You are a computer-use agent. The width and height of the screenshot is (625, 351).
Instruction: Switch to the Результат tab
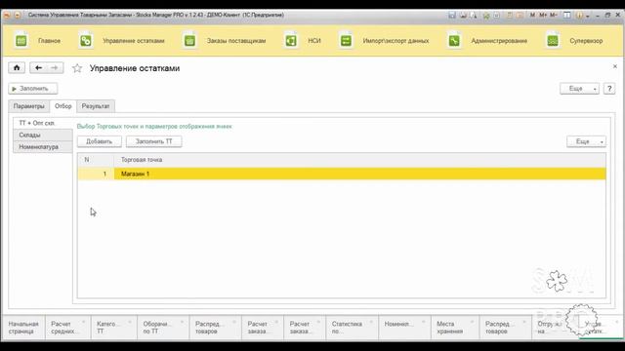tap(96, 106)
